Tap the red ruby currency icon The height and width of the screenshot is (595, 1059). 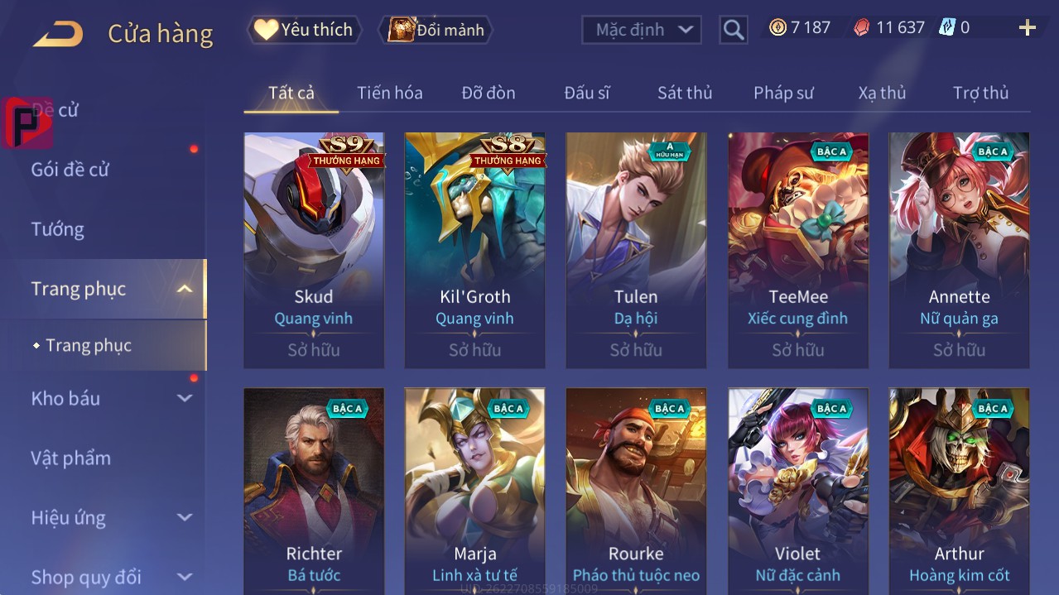point(862,27)
